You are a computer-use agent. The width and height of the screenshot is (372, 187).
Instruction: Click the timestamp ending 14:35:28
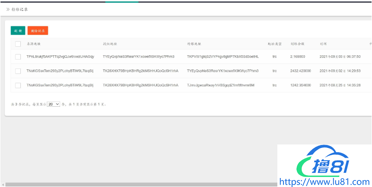(x=340, y=85)
